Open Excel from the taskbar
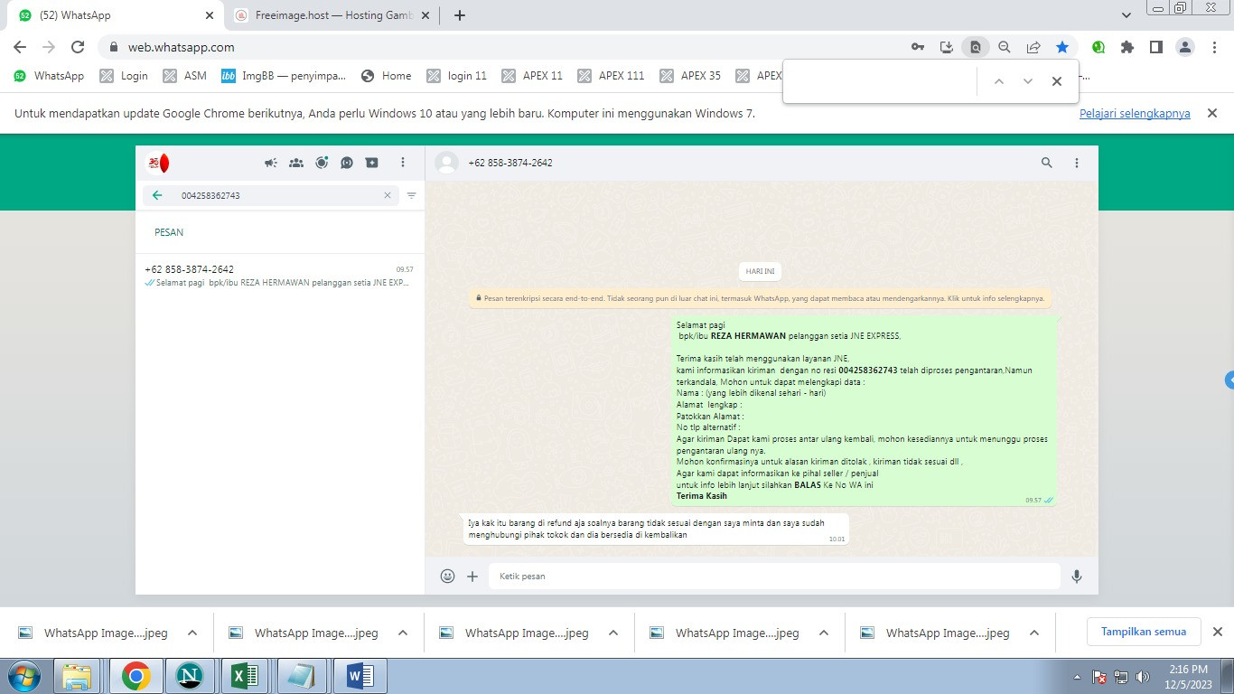Viewport: 1234px width, 694px height. (x=244, y=676)
